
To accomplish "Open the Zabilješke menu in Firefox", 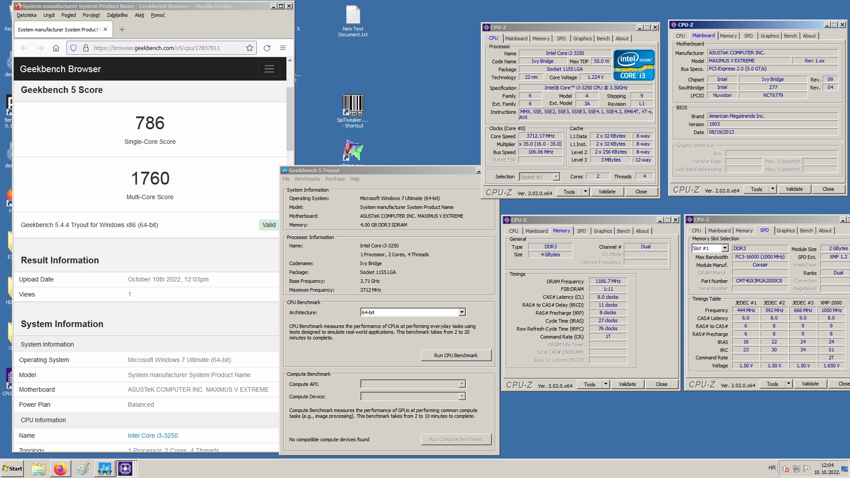I will pos(117,15).
